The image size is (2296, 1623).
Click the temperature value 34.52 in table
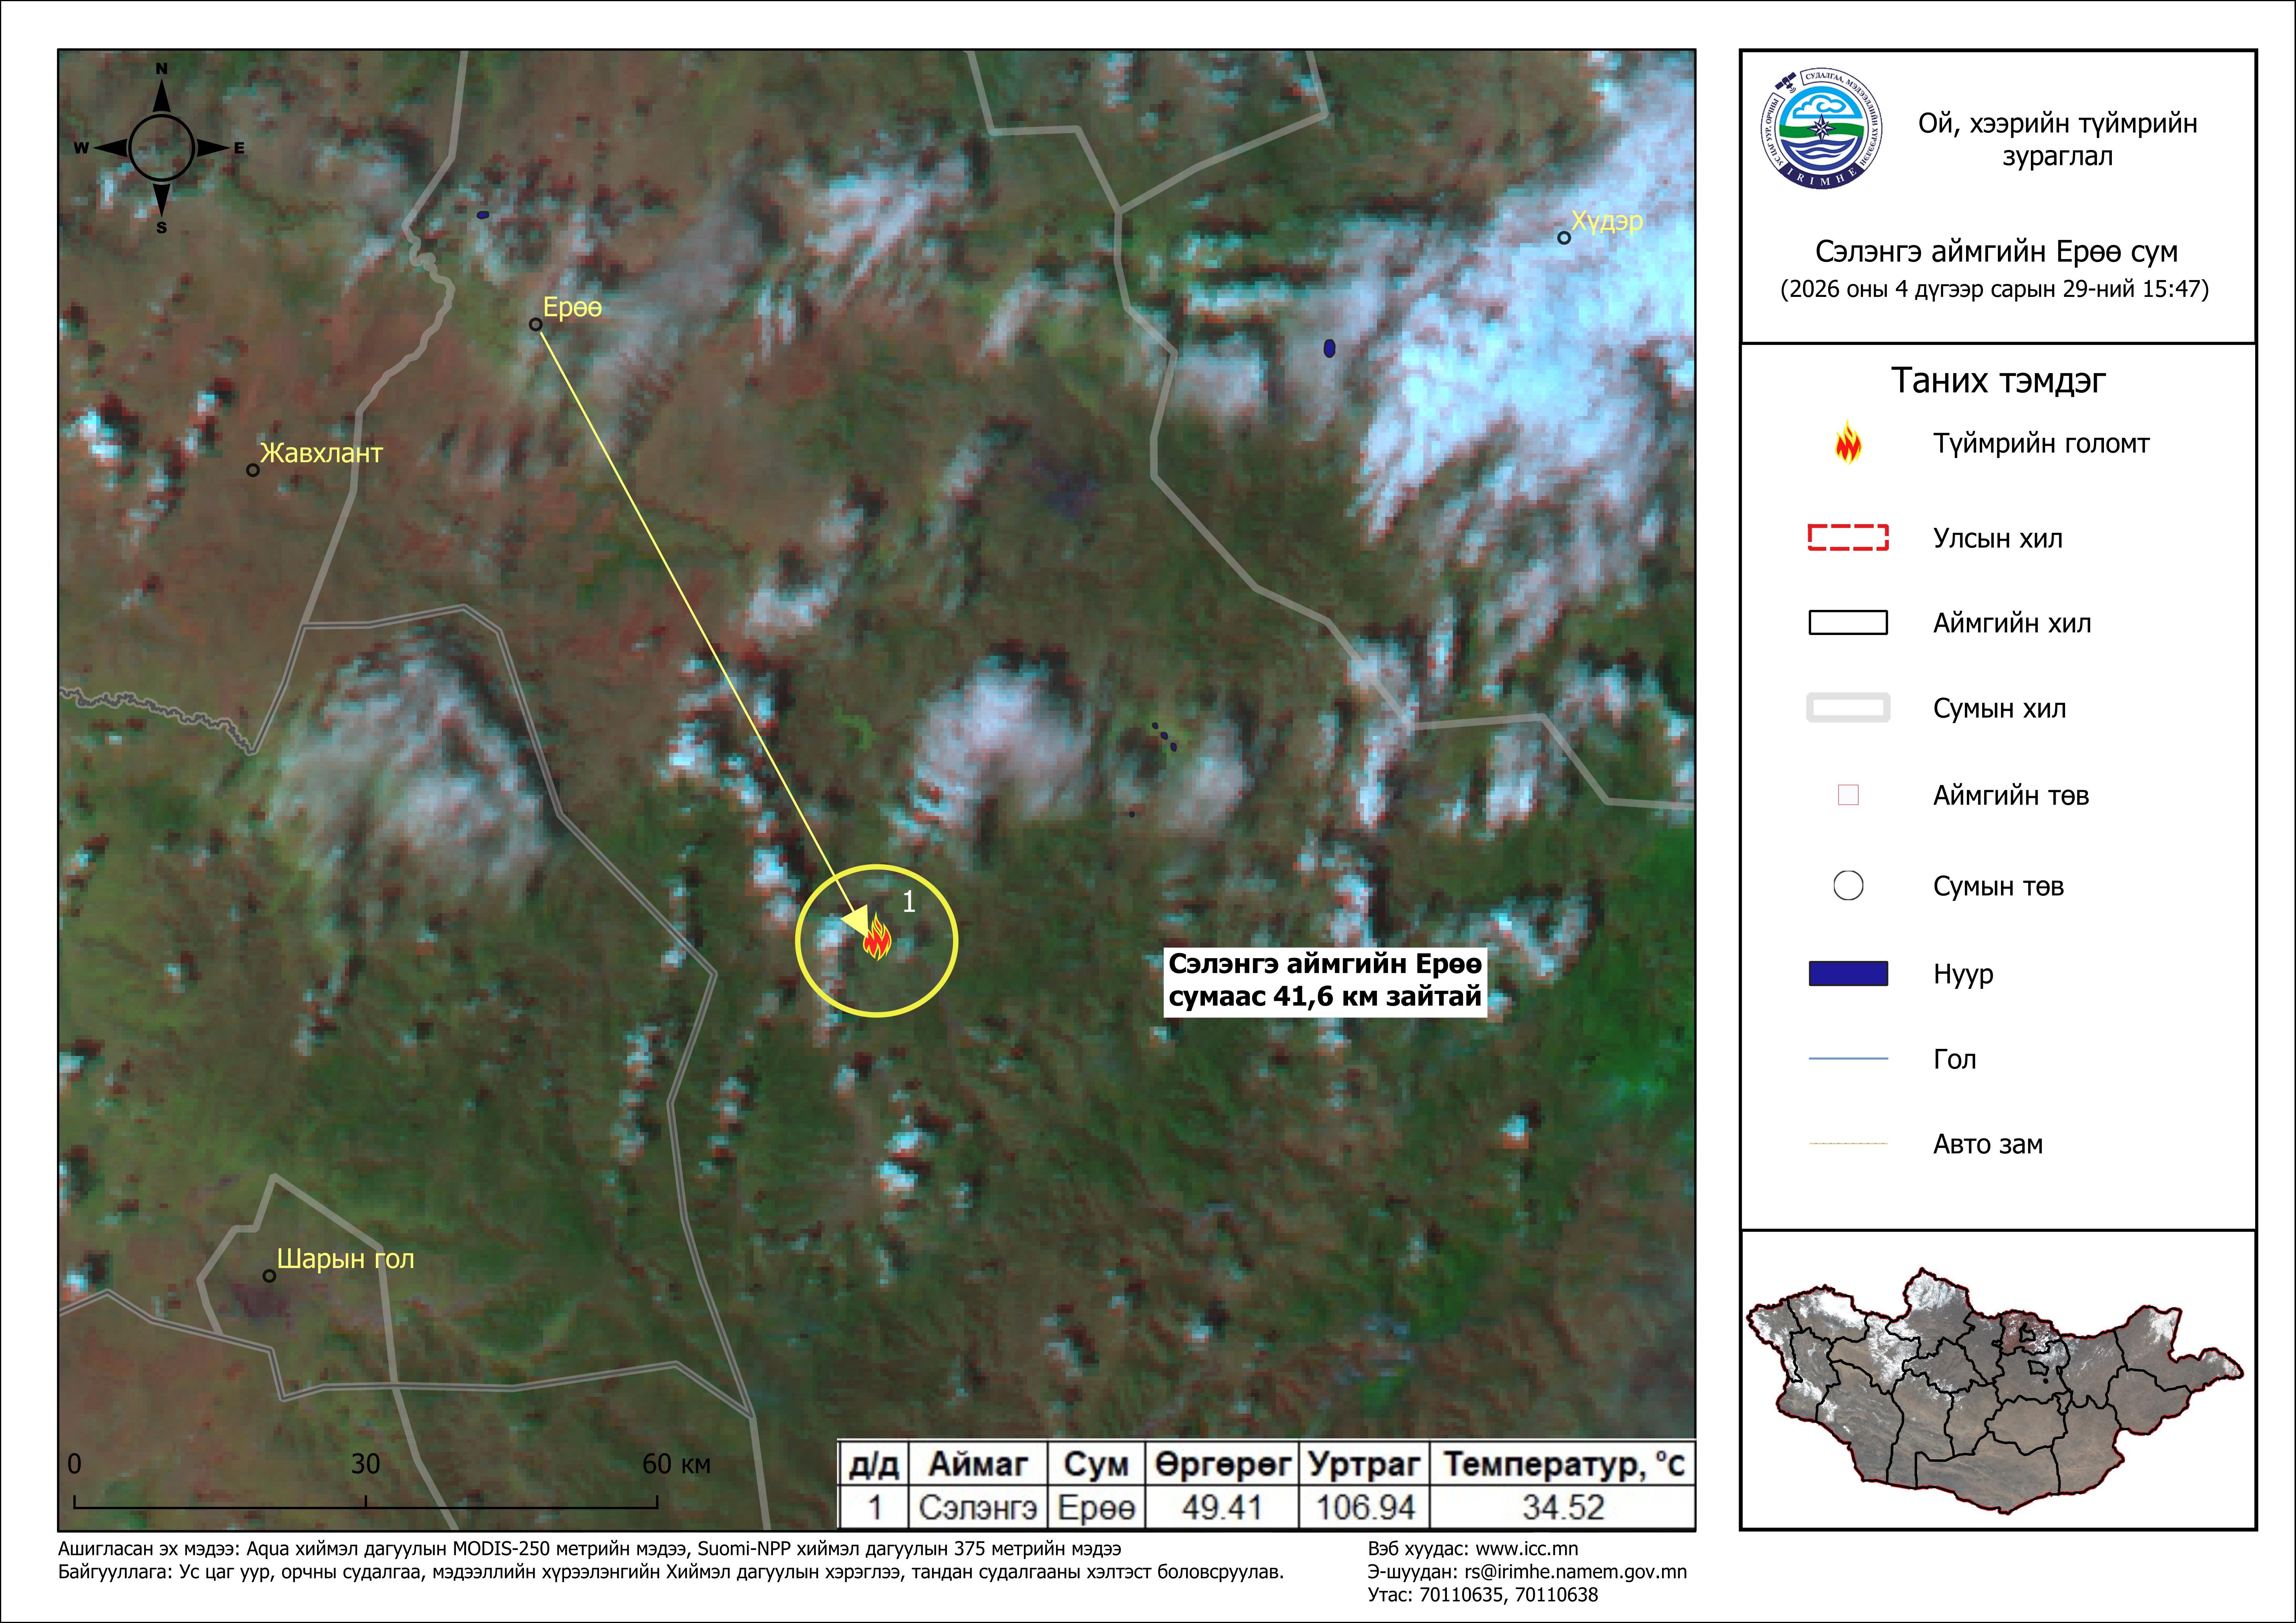[x=1563, y=1507]
